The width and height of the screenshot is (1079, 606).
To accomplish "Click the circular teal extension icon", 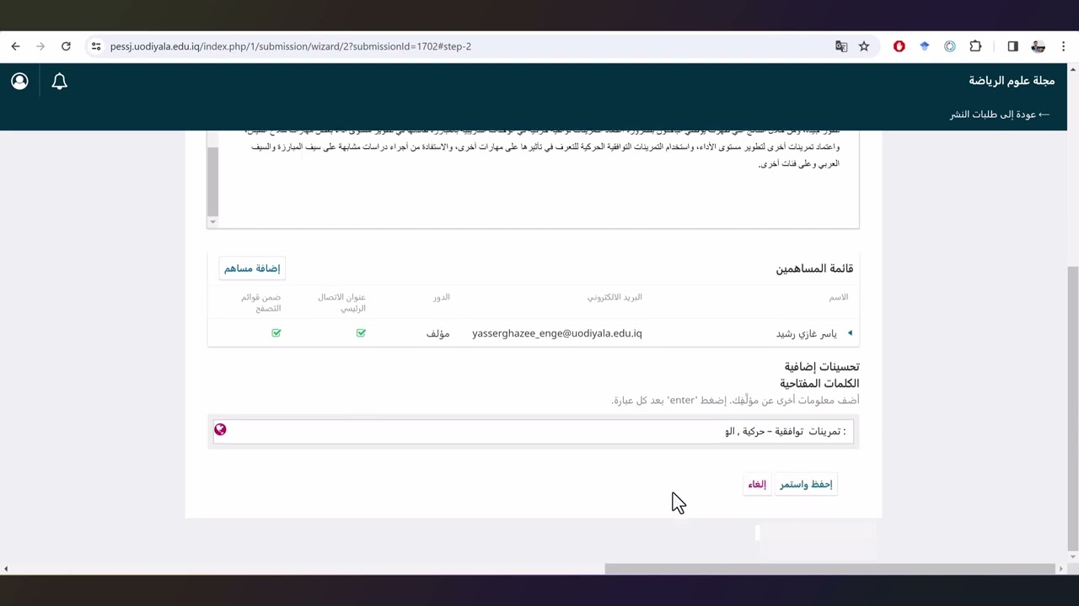I will coord(950,46).
